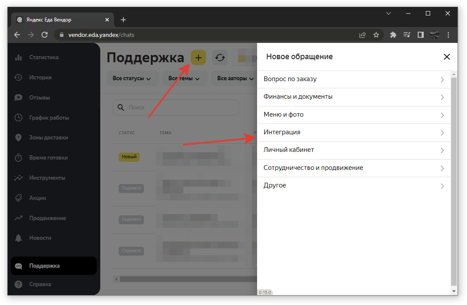Viewport: 467px width, 305px height.
Task: Close the Новое обращение panel
Action: [446, 57]
